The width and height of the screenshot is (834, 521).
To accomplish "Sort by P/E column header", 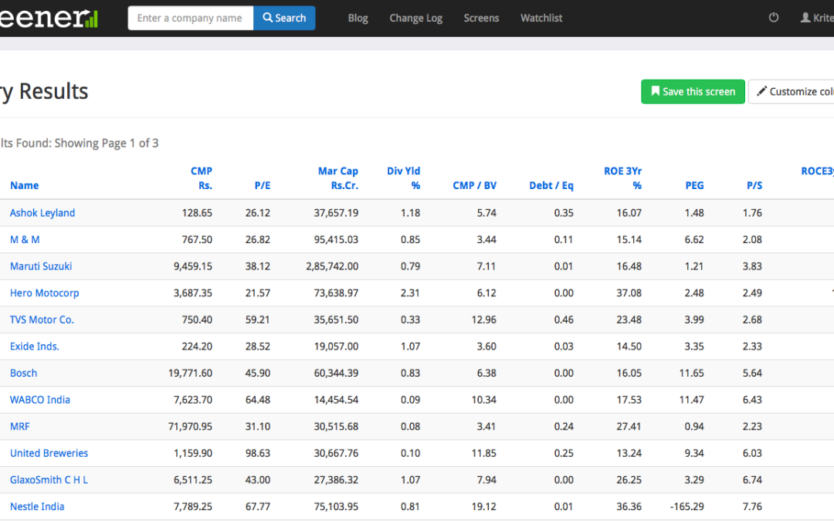I will [263, 185].
